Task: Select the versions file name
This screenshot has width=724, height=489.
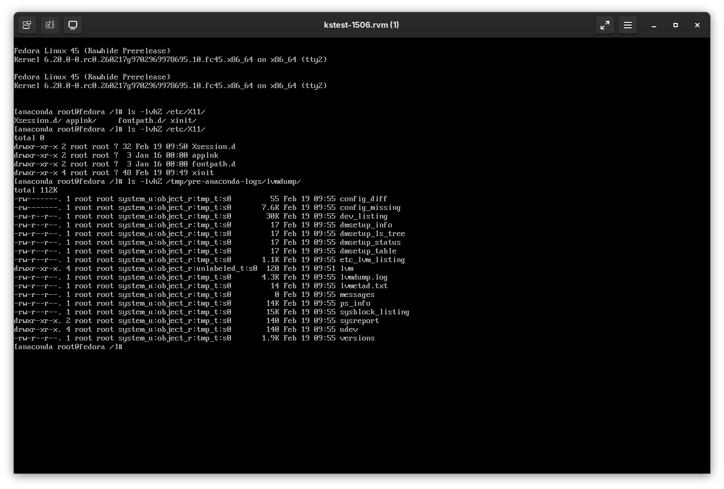Action: coord(357,338)
